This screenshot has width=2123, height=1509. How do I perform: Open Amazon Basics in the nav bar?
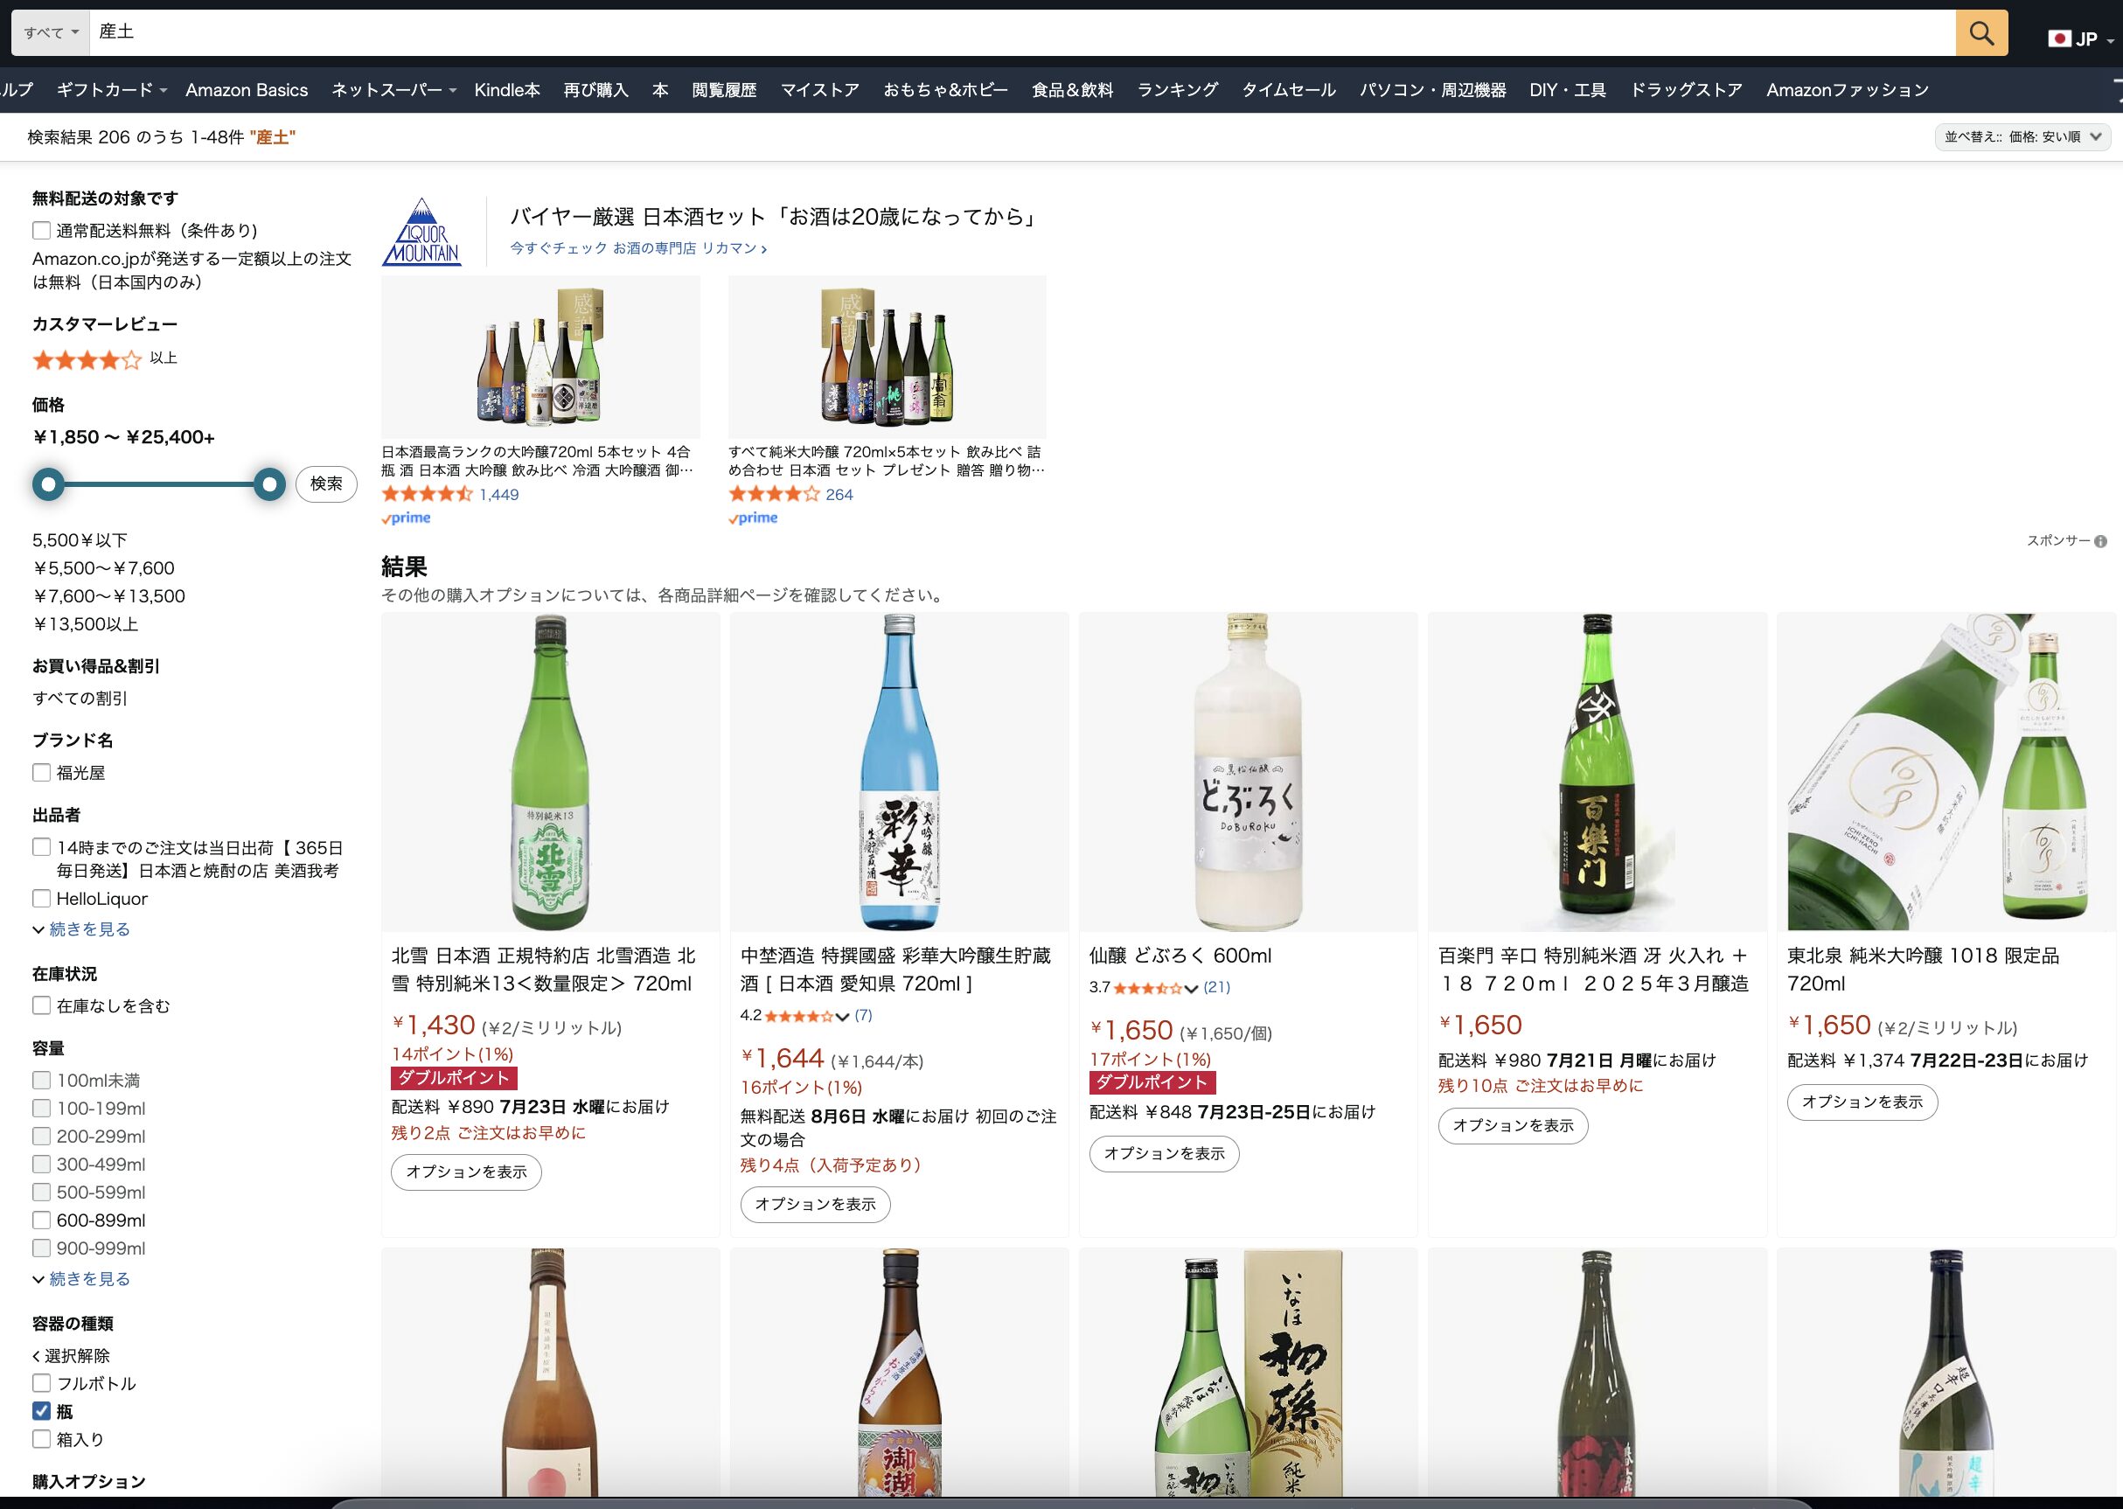click(x=247, y=90)
